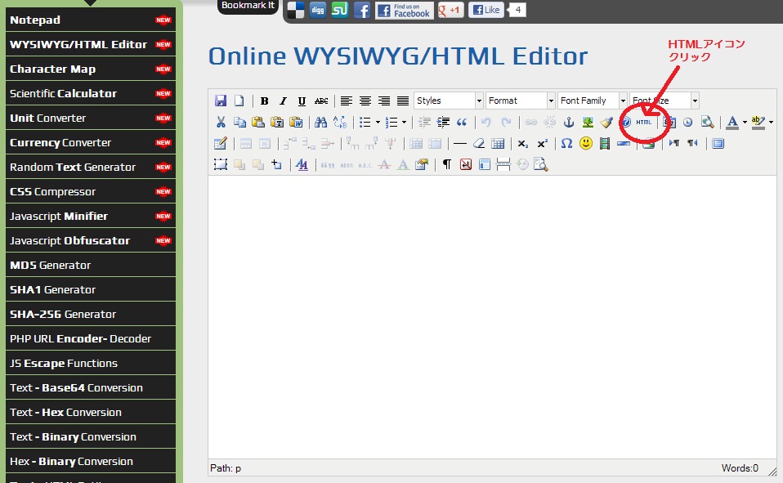Click the HTML source icon
This screenshot has width=783, height=483.
pos(644,123)
